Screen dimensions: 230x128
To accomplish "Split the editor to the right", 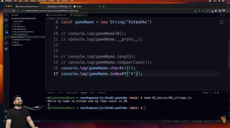I will 224,15.
